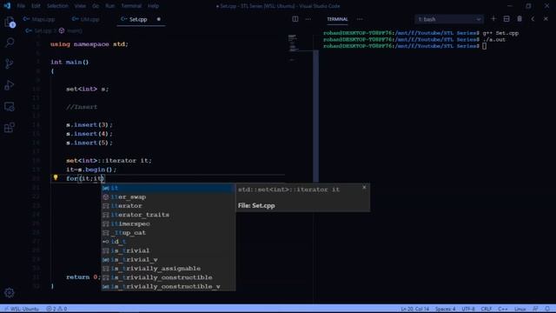
Task: Close the terminal panel
Action: [x=546, y=19]
